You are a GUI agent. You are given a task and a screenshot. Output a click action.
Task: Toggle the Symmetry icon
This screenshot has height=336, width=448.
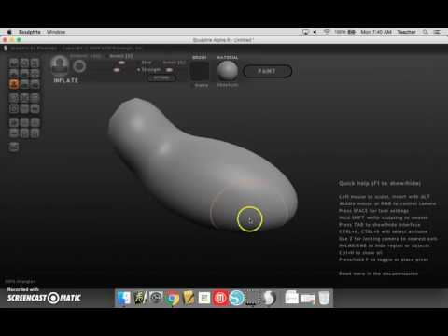pyautogui.click(x=35, y=108)
